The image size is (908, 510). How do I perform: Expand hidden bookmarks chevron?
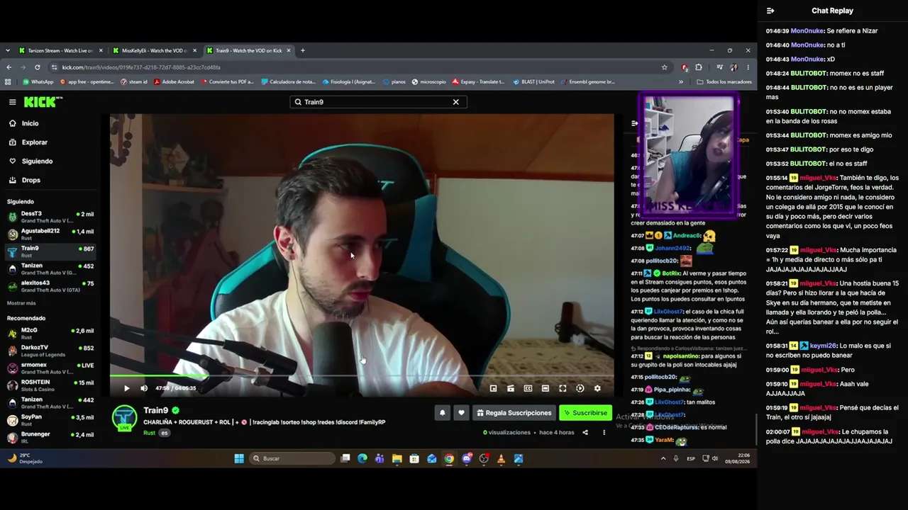click(x=681, y=81)
